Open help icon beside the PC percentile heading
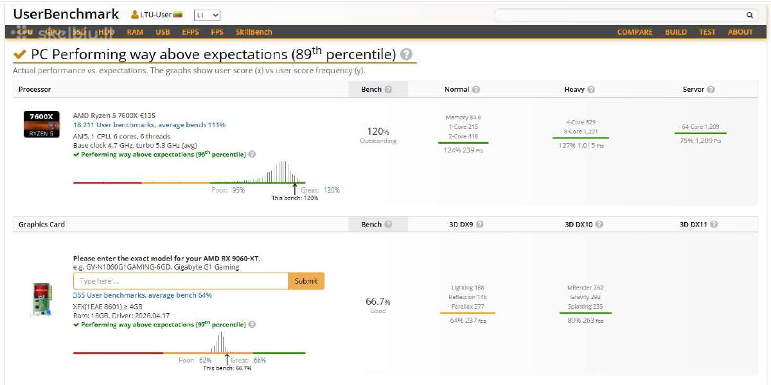The height and width of the screenshot is (385, 771). (x=406, y=55)
